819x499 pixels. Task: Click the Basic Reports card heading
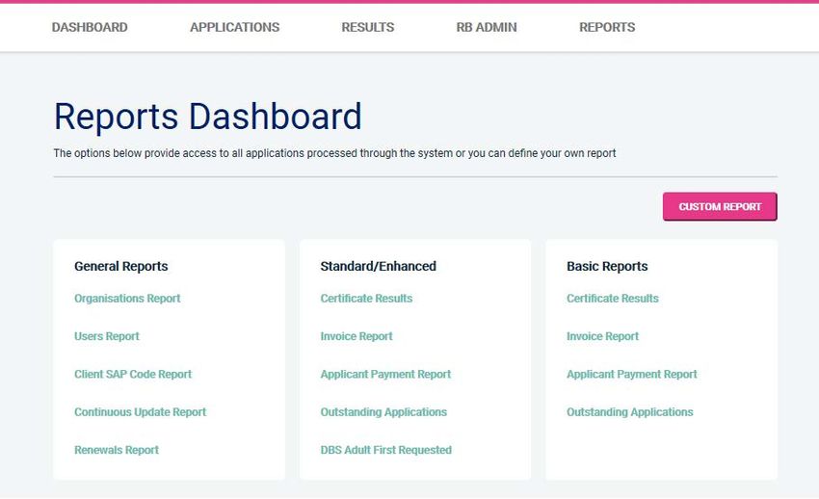point(607,266)
